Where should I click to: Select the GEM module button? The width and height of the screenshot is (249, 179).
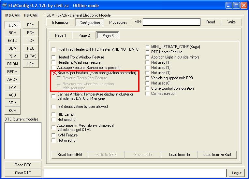pos(12,25)
